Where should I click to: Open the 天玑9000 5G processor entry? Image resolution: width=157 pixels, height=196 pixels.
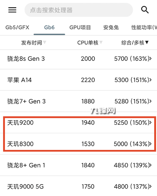pos(25,186)
